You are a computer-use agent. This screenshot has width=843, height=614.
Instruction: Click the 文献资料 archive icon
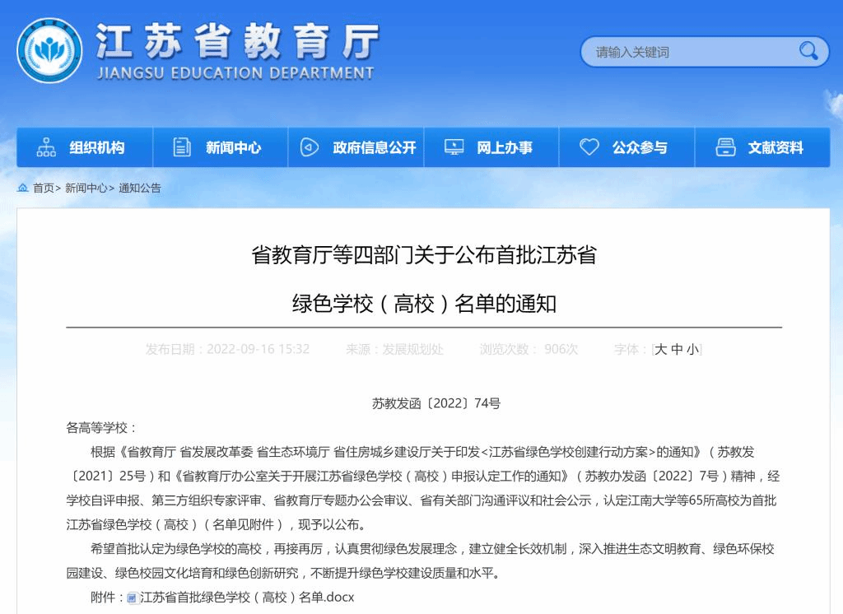(x=725, y=147)
